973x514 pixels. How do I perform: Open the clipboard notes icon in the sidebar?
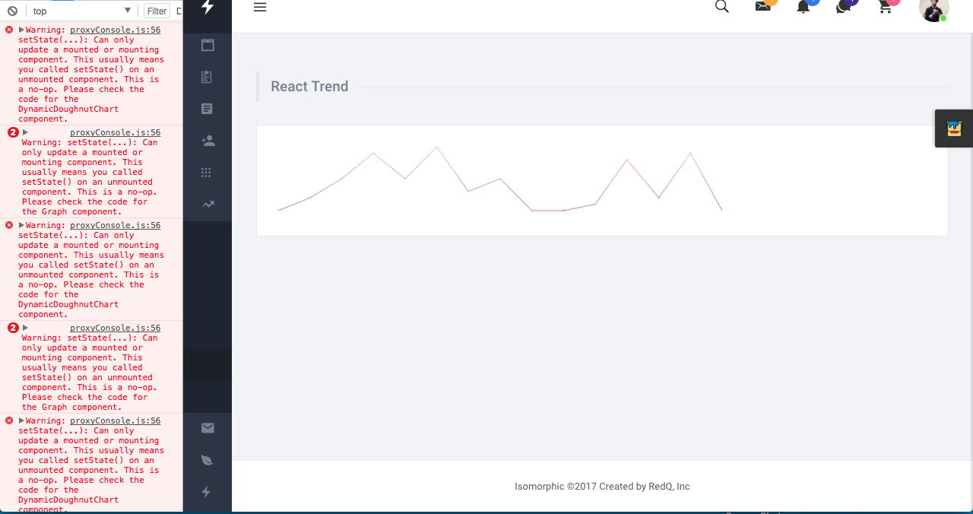click(207, 77)
